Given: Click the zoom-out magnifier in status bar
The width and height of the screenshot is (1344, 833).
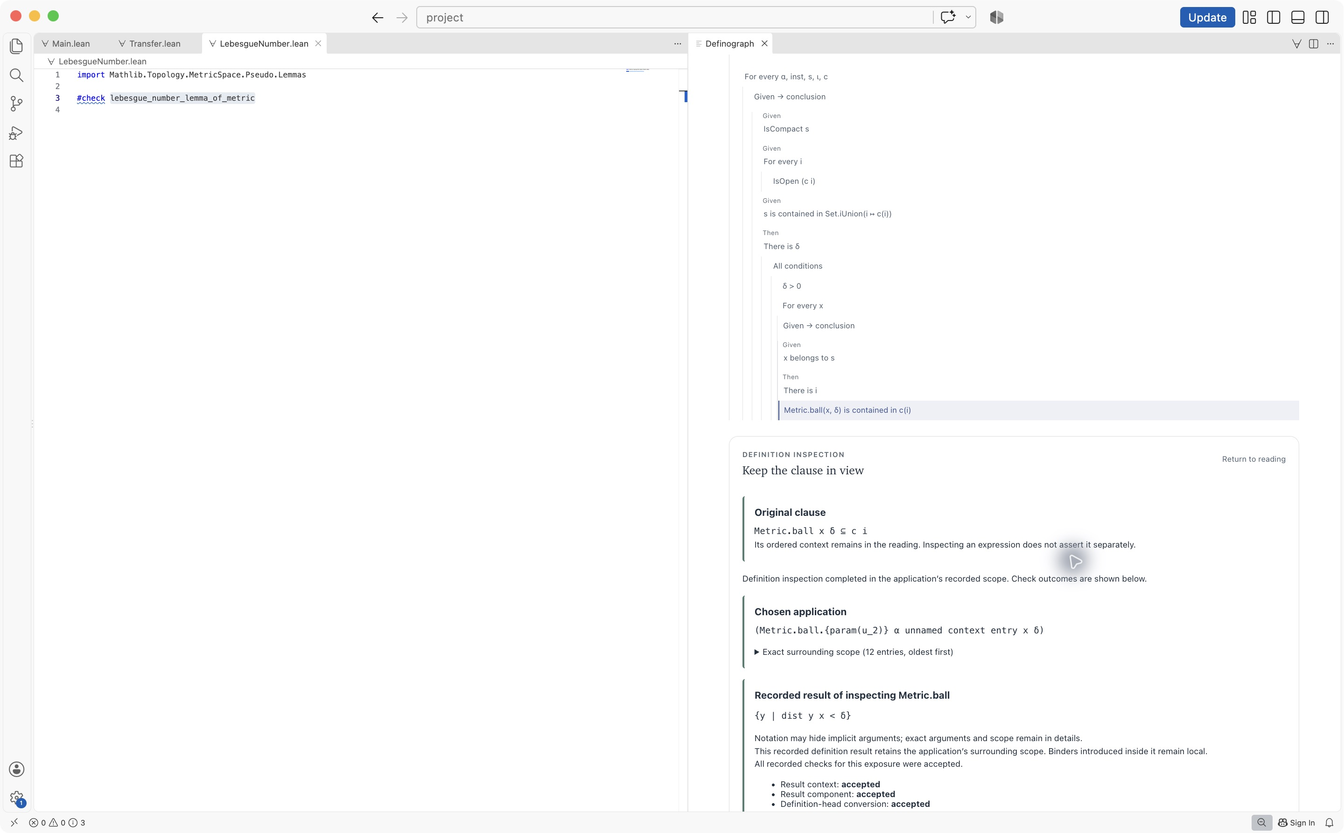Looking at the screenshot, I should (x=1261, y=823).
